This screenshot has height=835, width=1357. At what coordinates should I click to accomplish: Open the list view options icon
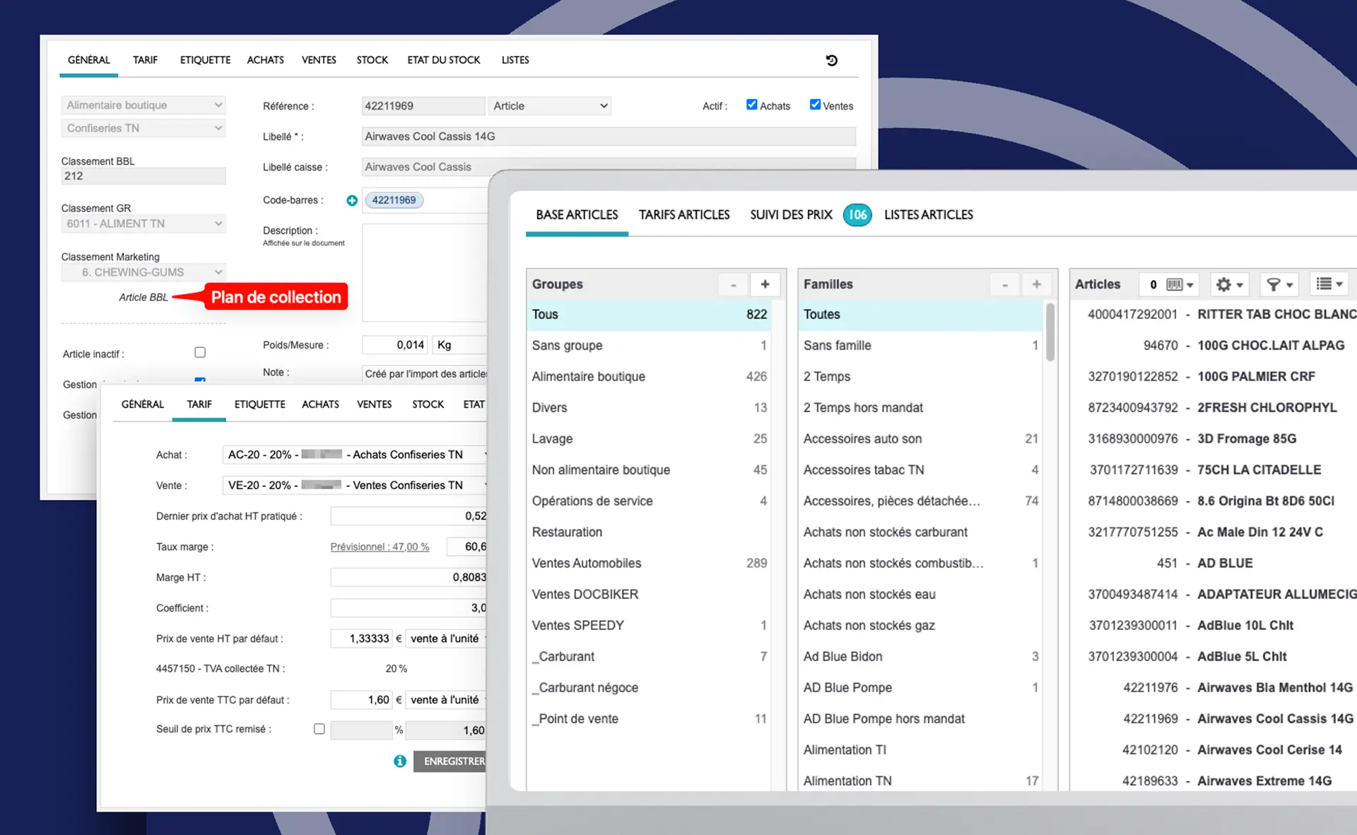(x=1329, y=284)
